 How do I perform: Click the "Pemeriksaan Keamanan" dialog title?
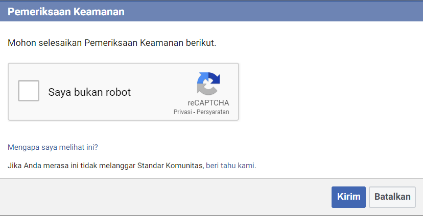[66, 12]
